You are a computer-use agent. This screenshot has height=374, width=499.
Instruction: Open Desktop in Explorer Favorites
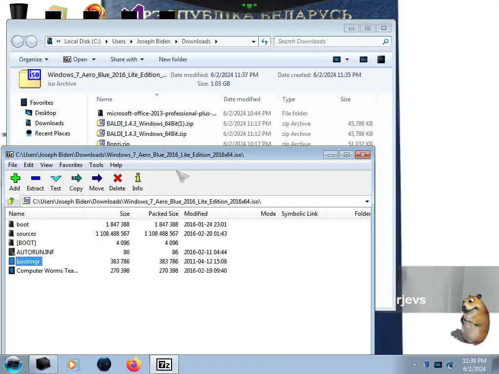point(41,113)
